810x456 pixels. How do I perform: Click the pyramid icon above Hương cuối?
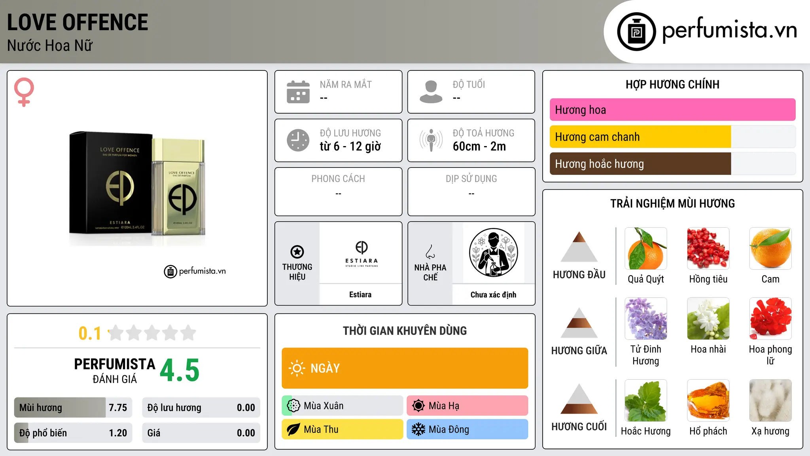pos(579,399)
